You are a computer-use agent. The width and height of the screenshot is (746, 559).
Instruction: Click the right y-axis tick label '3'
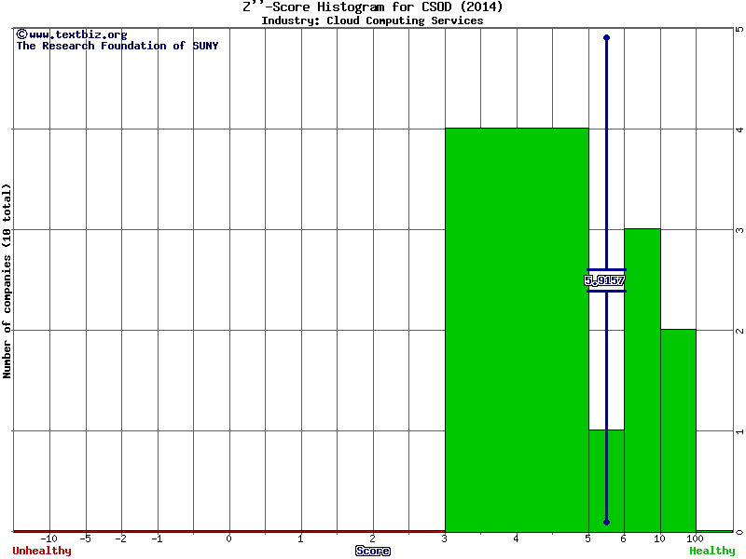click(x=739, y=230)
